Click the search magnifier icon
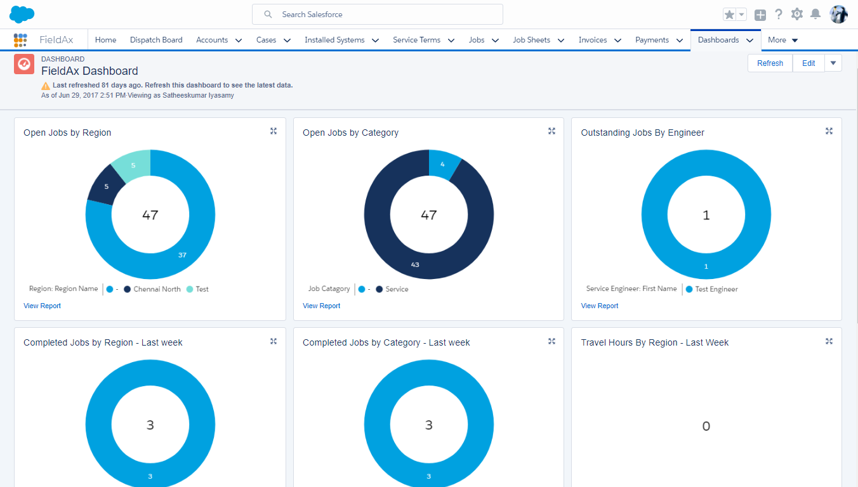The width and height of the screenshot is (858, 487). pyautogui.click(x=268, y=14)
